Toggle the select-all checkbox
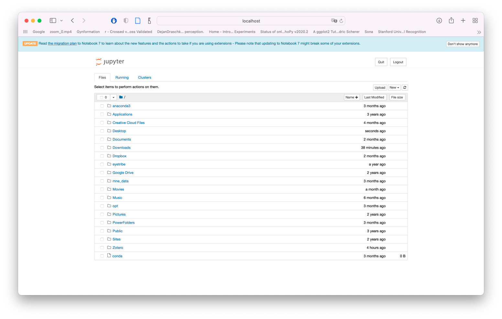Screen dimensions: 502x319 [x=102, y=97]
